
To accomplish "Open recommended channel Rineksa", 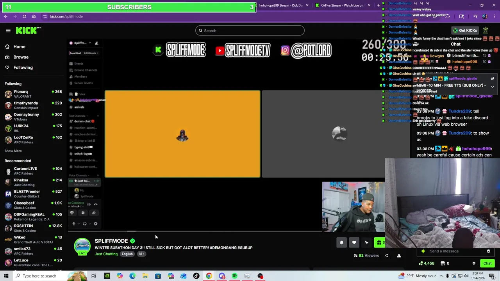I will (33, 182).
